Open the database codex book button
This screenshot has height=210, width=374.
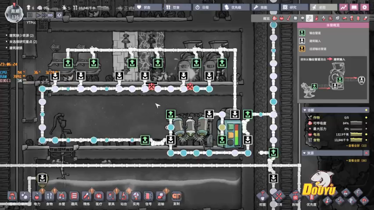click(x=354, y=7)
